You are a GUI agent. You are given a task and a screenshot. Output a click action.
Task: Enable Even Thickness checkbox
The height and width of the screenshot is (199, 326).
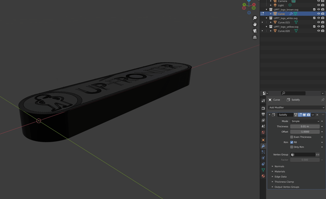tap(292, 137)
